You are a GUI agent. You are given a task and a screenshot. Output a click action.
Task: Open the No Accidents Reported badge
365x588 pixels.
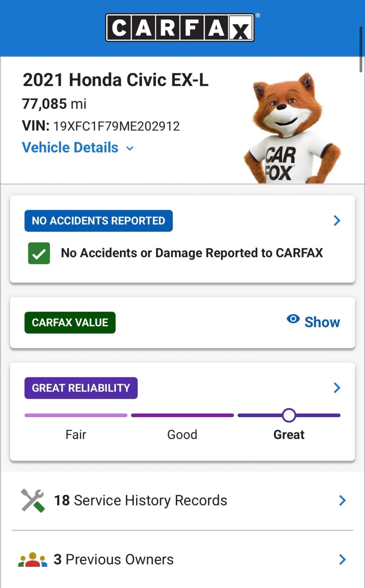(98, 221)
